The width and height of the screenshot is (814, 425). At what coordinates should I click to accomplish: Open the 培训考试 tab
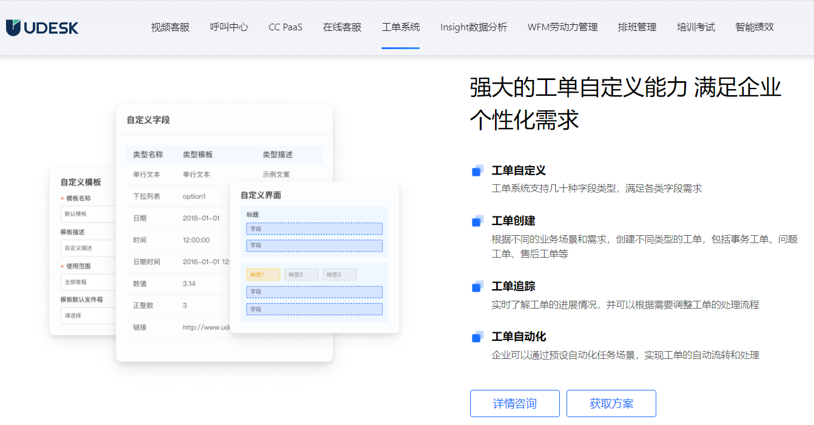[x=696, y=27]
